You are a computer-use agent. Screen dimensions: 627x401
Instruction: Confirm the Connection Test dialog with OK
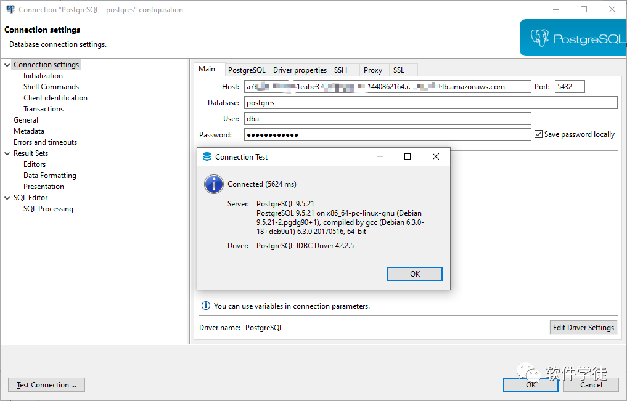tap(415, 273)
